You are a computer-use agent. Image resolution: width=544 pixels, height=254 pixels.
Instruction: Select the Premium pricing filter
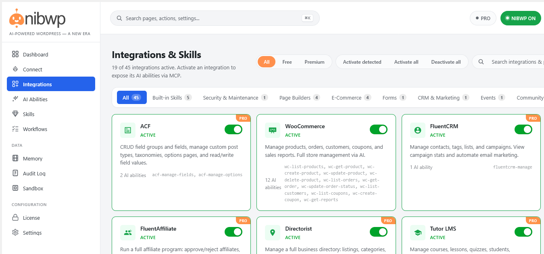(315, 62)
